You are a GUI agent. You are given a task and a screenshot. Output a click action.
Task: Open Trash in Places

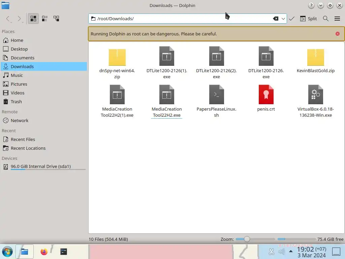pos(44,102)
